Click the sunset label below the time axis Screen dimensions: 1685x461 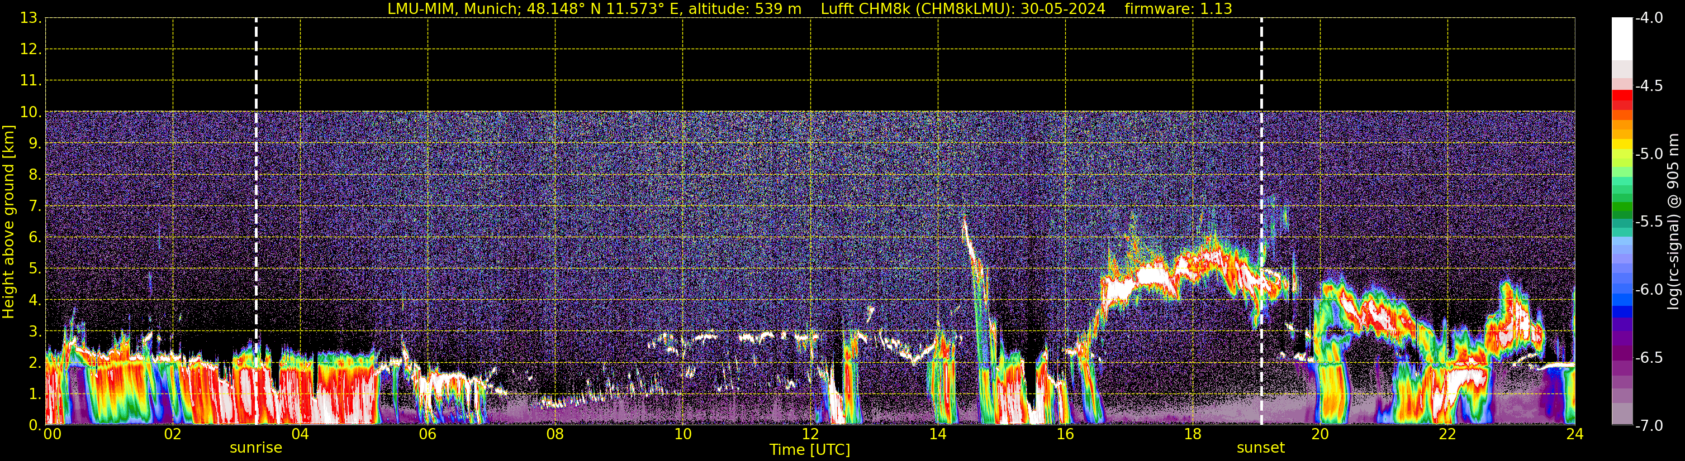pos(1260,448)
